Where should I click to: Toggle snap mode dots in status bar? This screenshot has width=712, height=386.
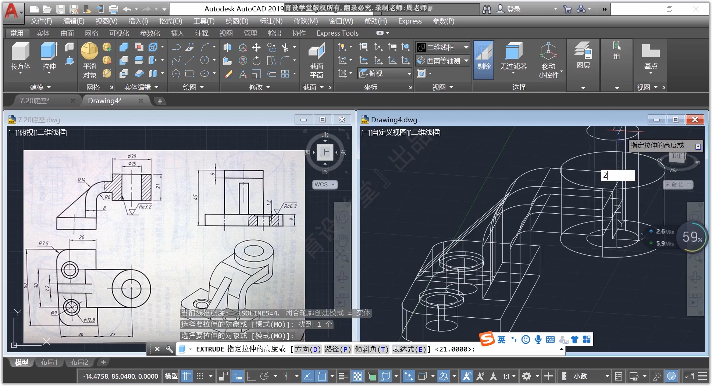[x=200, y=376]
